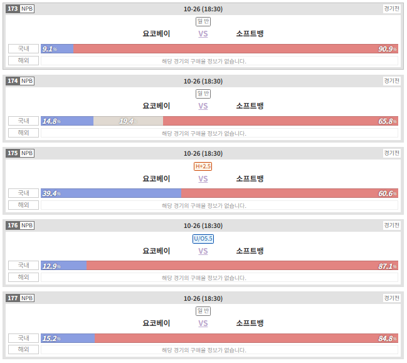Select the 해외 tab in match 175
The image size is (407, 363).
coord(23,205)
